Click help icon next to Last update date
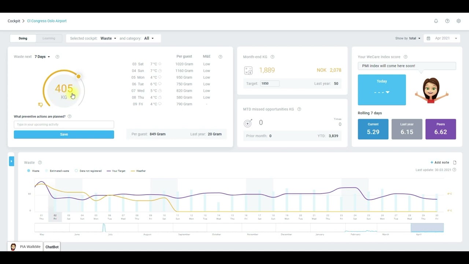The width and height of the screenshot is (469, 264). [454, 170]
